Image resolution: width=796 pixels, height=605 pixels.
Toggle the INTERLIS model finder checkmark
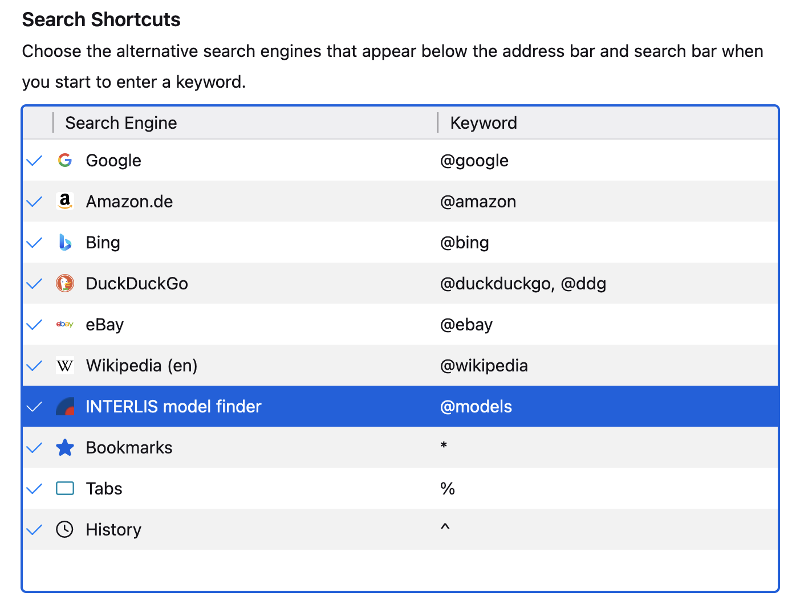point(35,407)
